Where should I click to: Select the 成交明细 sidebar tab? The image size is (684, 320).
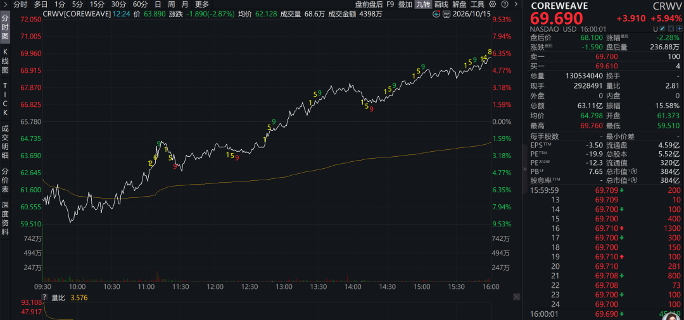click(5, 142)
